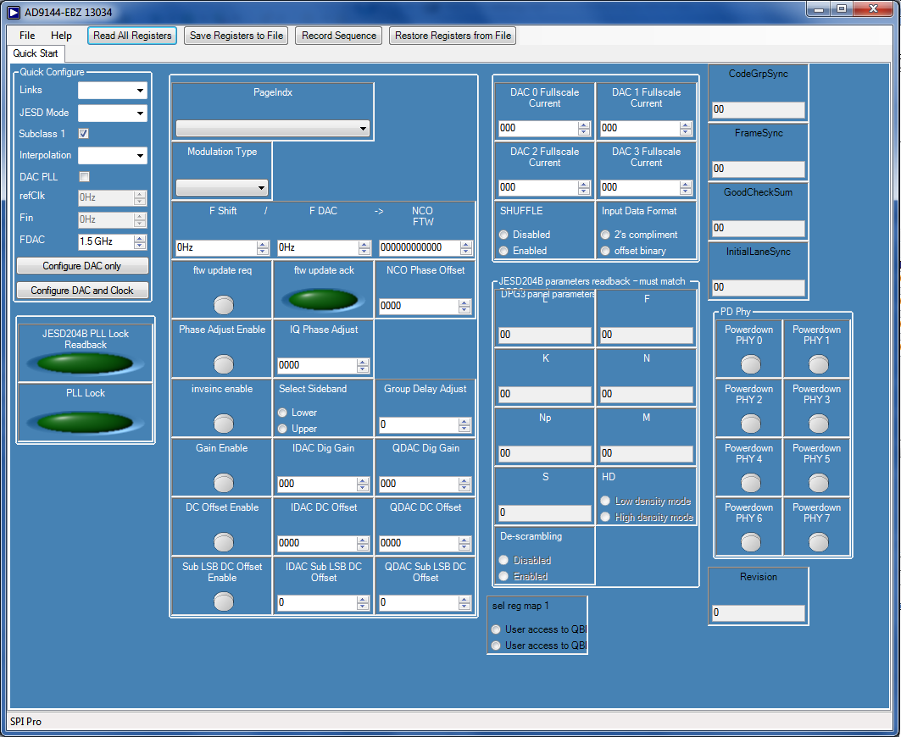Screen dimensions: 901x737
Task: Select De-scrambling Enabled option
Action: tap(503, 576)
